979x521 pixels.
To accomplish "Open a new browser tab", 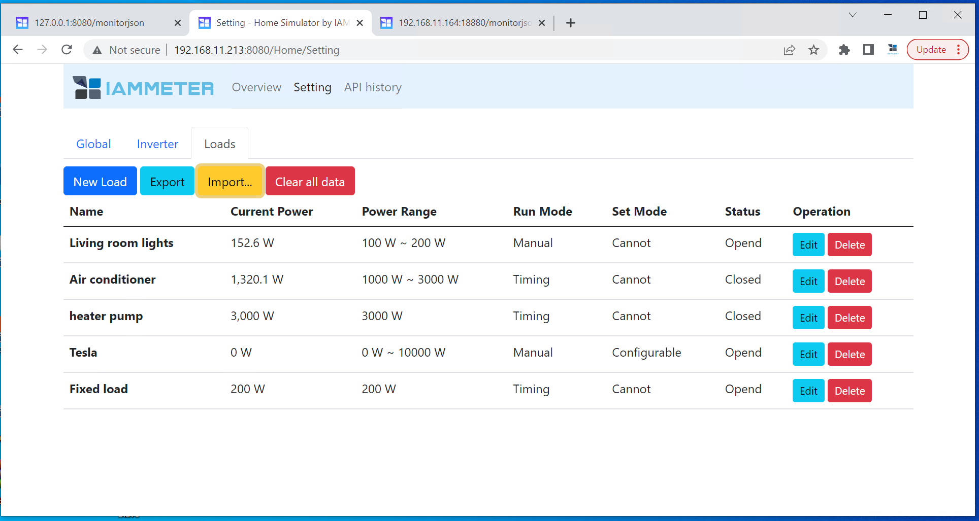I will (x=571, y=23).
